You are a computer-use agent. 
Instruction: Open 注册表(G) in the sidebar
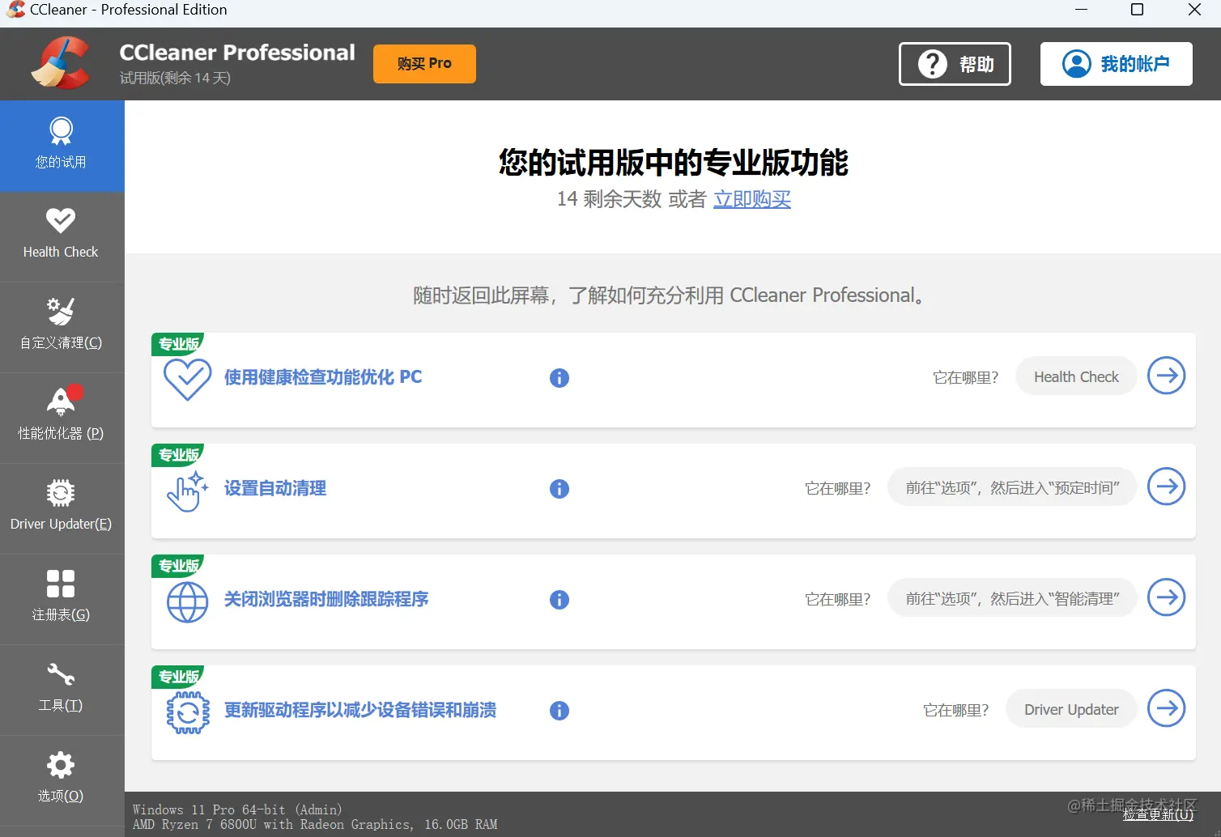62,599
